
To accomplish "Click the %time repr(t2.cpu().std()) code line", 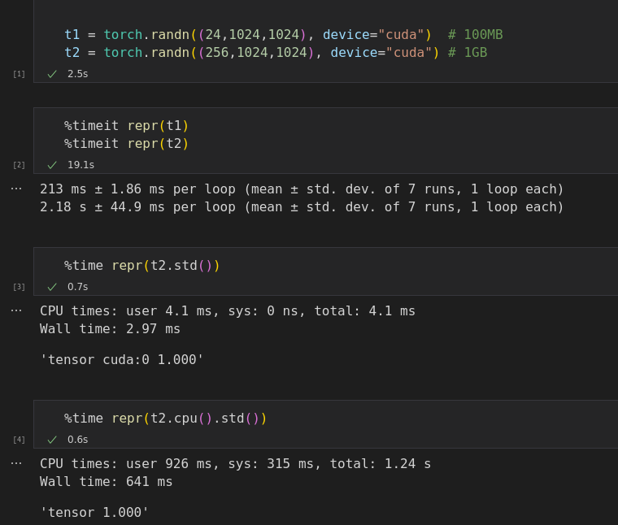I will pos(166,419).
